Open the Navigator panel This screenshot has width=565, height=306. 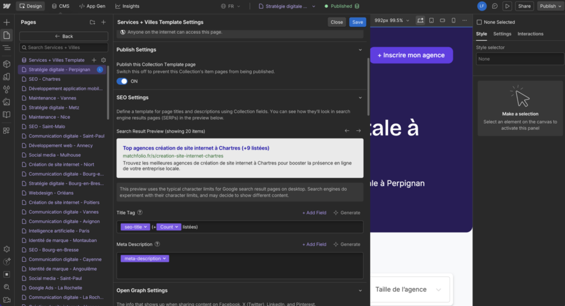pyautogui.click(x=7, y=48)
